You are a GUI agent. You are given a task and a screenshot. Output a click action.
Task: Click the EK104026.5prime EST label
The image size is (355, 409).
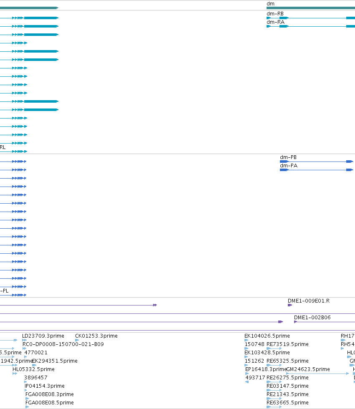coord(267,336)
